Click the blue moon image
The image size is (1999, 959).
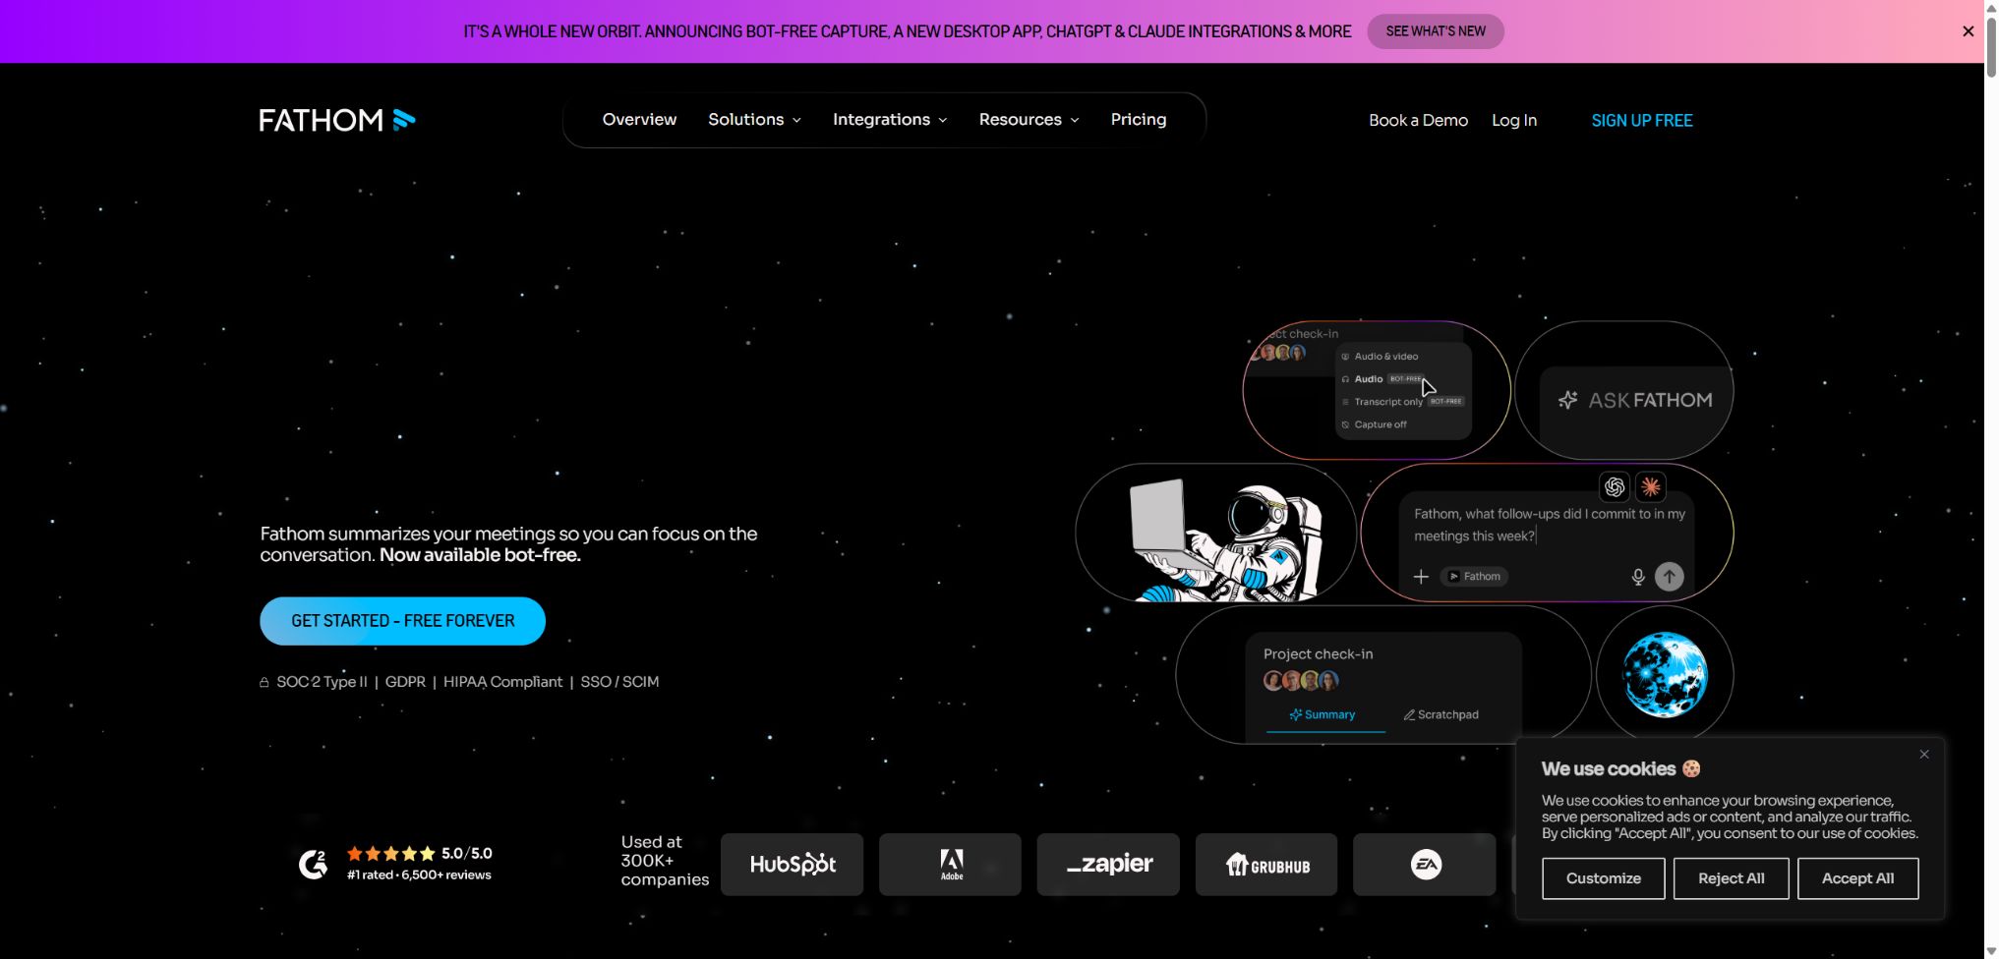pos(1665,675)
